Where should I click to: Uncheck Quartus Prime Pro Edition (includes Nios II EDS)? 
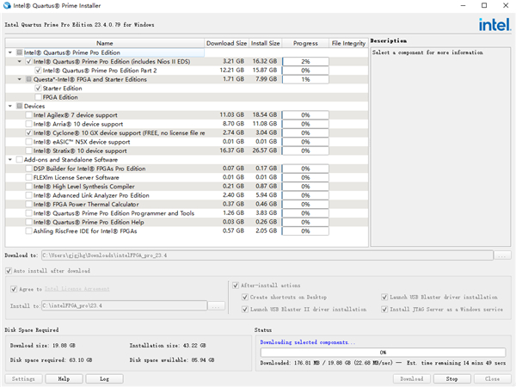[29, 61]
